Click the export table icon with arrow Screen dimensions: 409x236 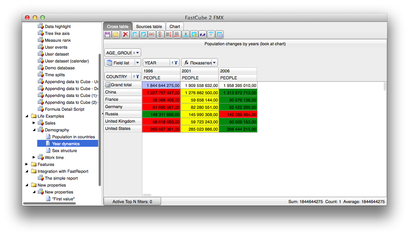[135, 34]
